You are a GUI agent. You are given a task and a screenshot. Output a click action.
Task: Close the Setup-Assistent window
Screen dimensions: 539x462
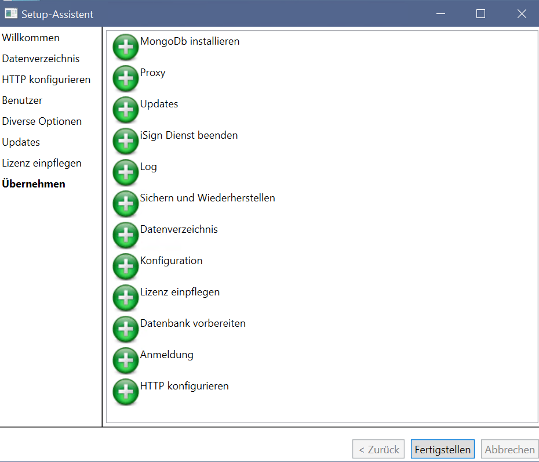522,14
